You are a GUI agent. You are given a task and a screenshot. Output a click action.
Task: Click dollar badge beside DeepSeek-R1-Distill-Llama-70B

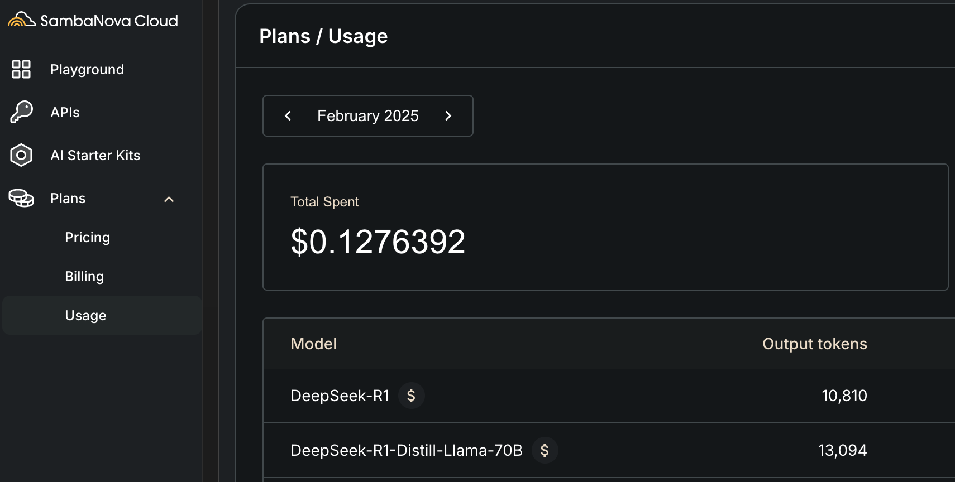coord(545,450)
